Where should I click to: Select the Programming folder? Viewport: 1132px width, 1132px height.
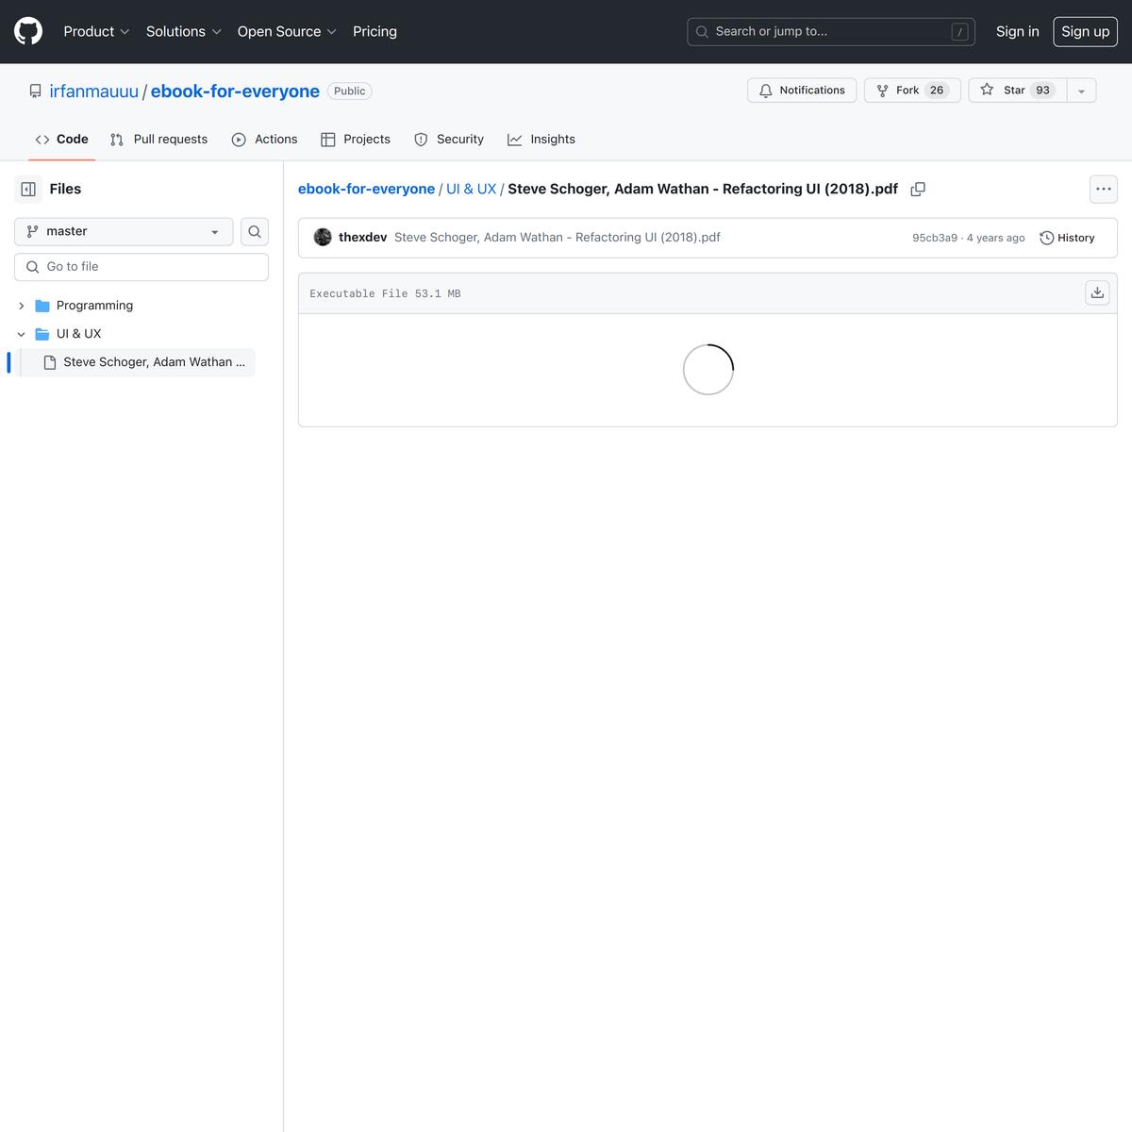click(x=94, y=306)
